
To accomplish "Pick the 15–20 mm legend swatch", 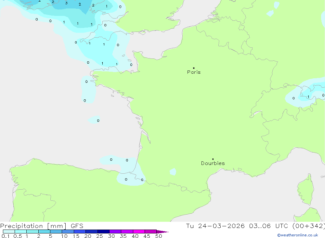I will [x=80, y=232].
